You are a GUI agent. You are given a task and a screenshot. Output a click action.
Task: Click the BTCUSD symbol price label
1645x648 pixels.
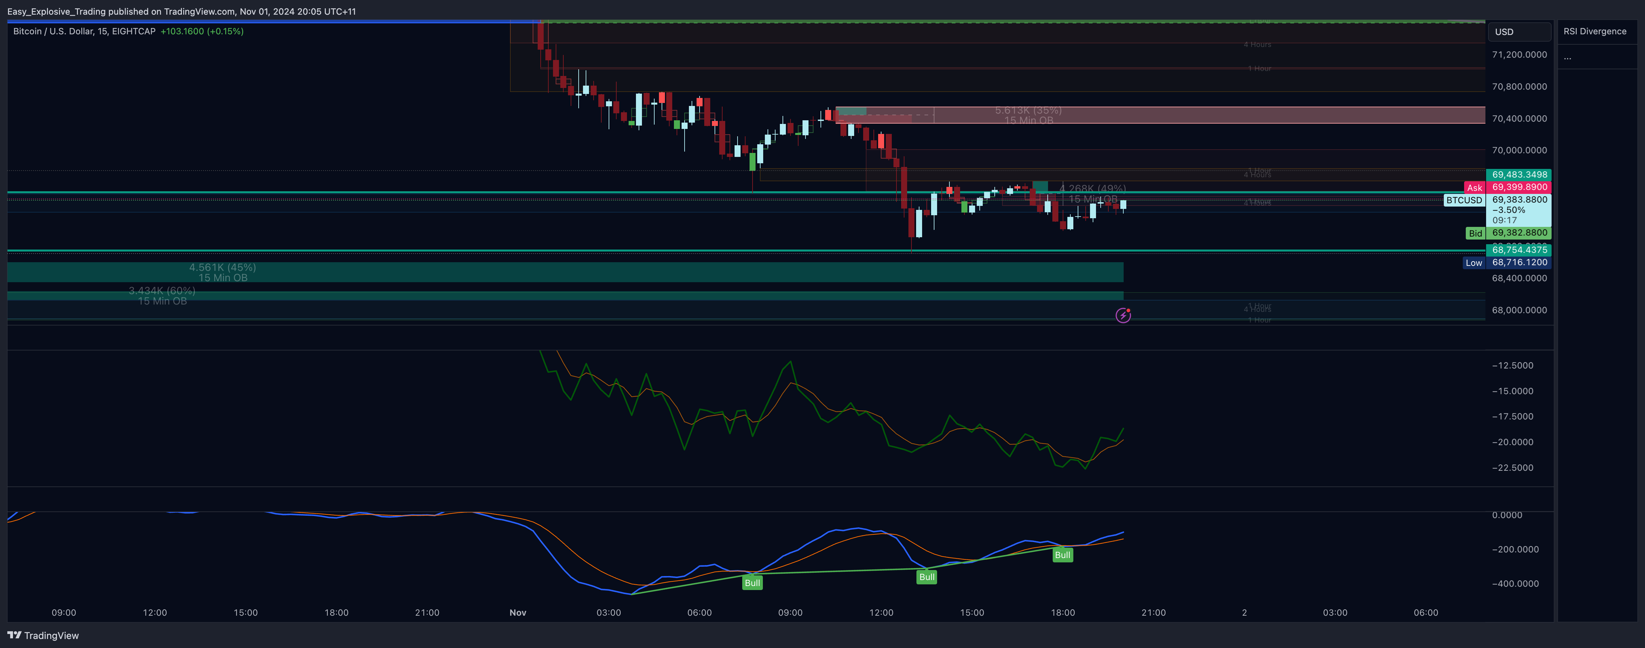(1464, 200)
